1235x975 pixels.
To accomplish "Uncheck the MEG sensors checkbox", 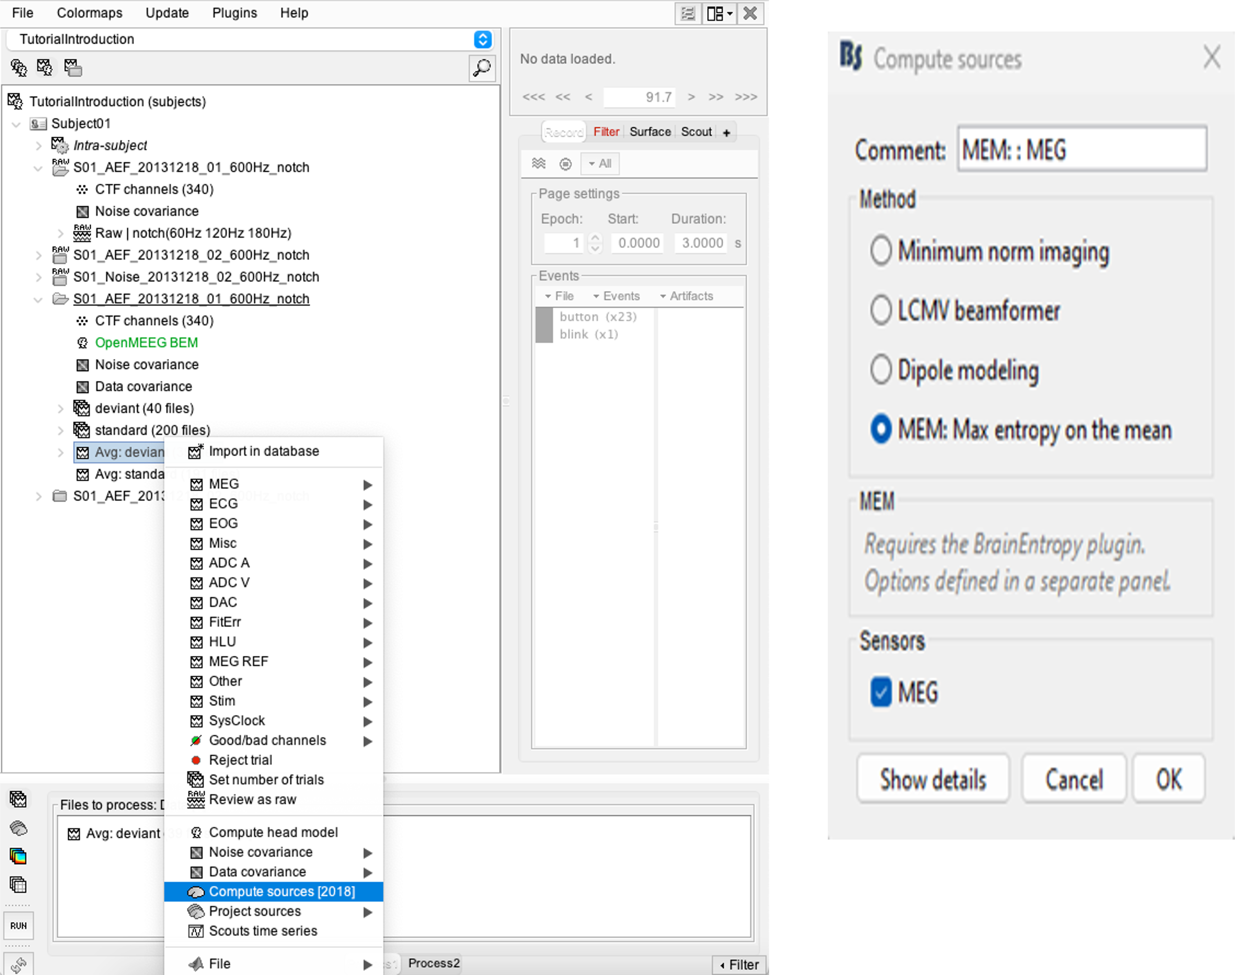I will point(881,692).
